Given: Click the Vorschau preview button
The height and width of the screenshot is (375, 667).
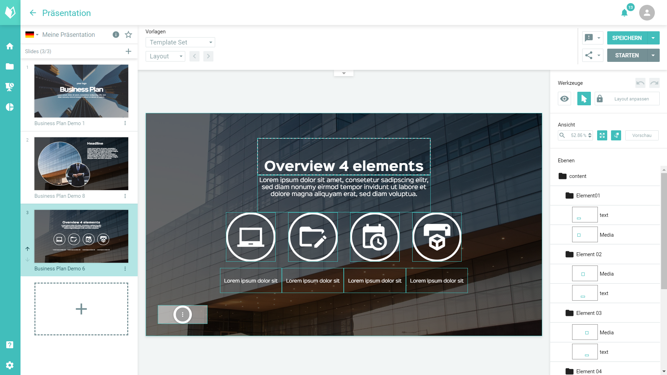Looking at the screenshot, I should click(642, 136).
